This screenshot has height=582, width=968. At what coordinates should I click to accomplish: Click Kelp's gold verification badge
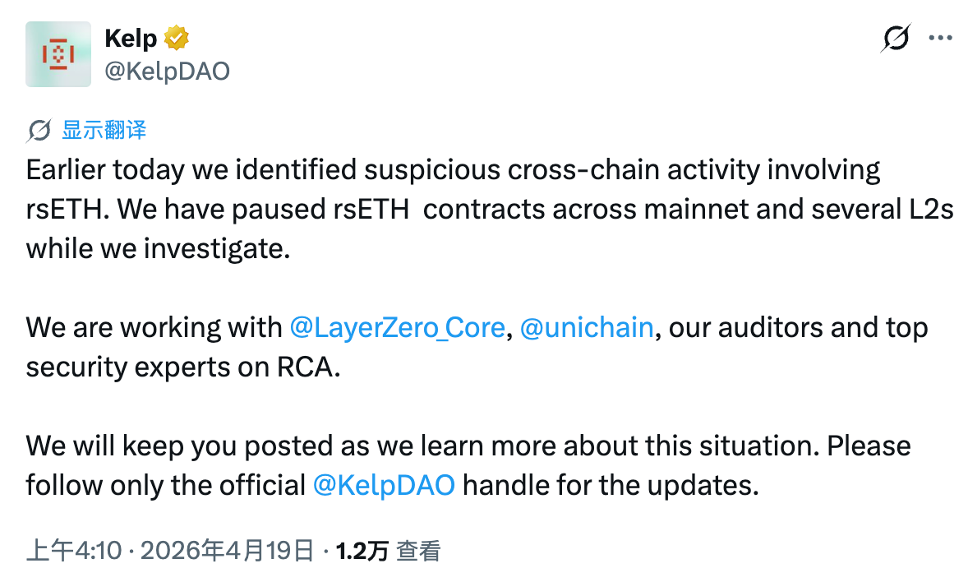click(x=178, y=36)
